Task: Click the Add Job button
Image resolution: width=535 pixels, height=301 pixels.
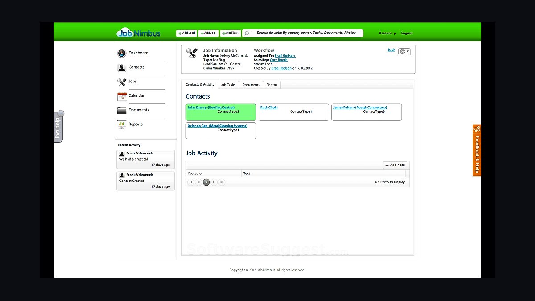Action: (x=208, y=33)
